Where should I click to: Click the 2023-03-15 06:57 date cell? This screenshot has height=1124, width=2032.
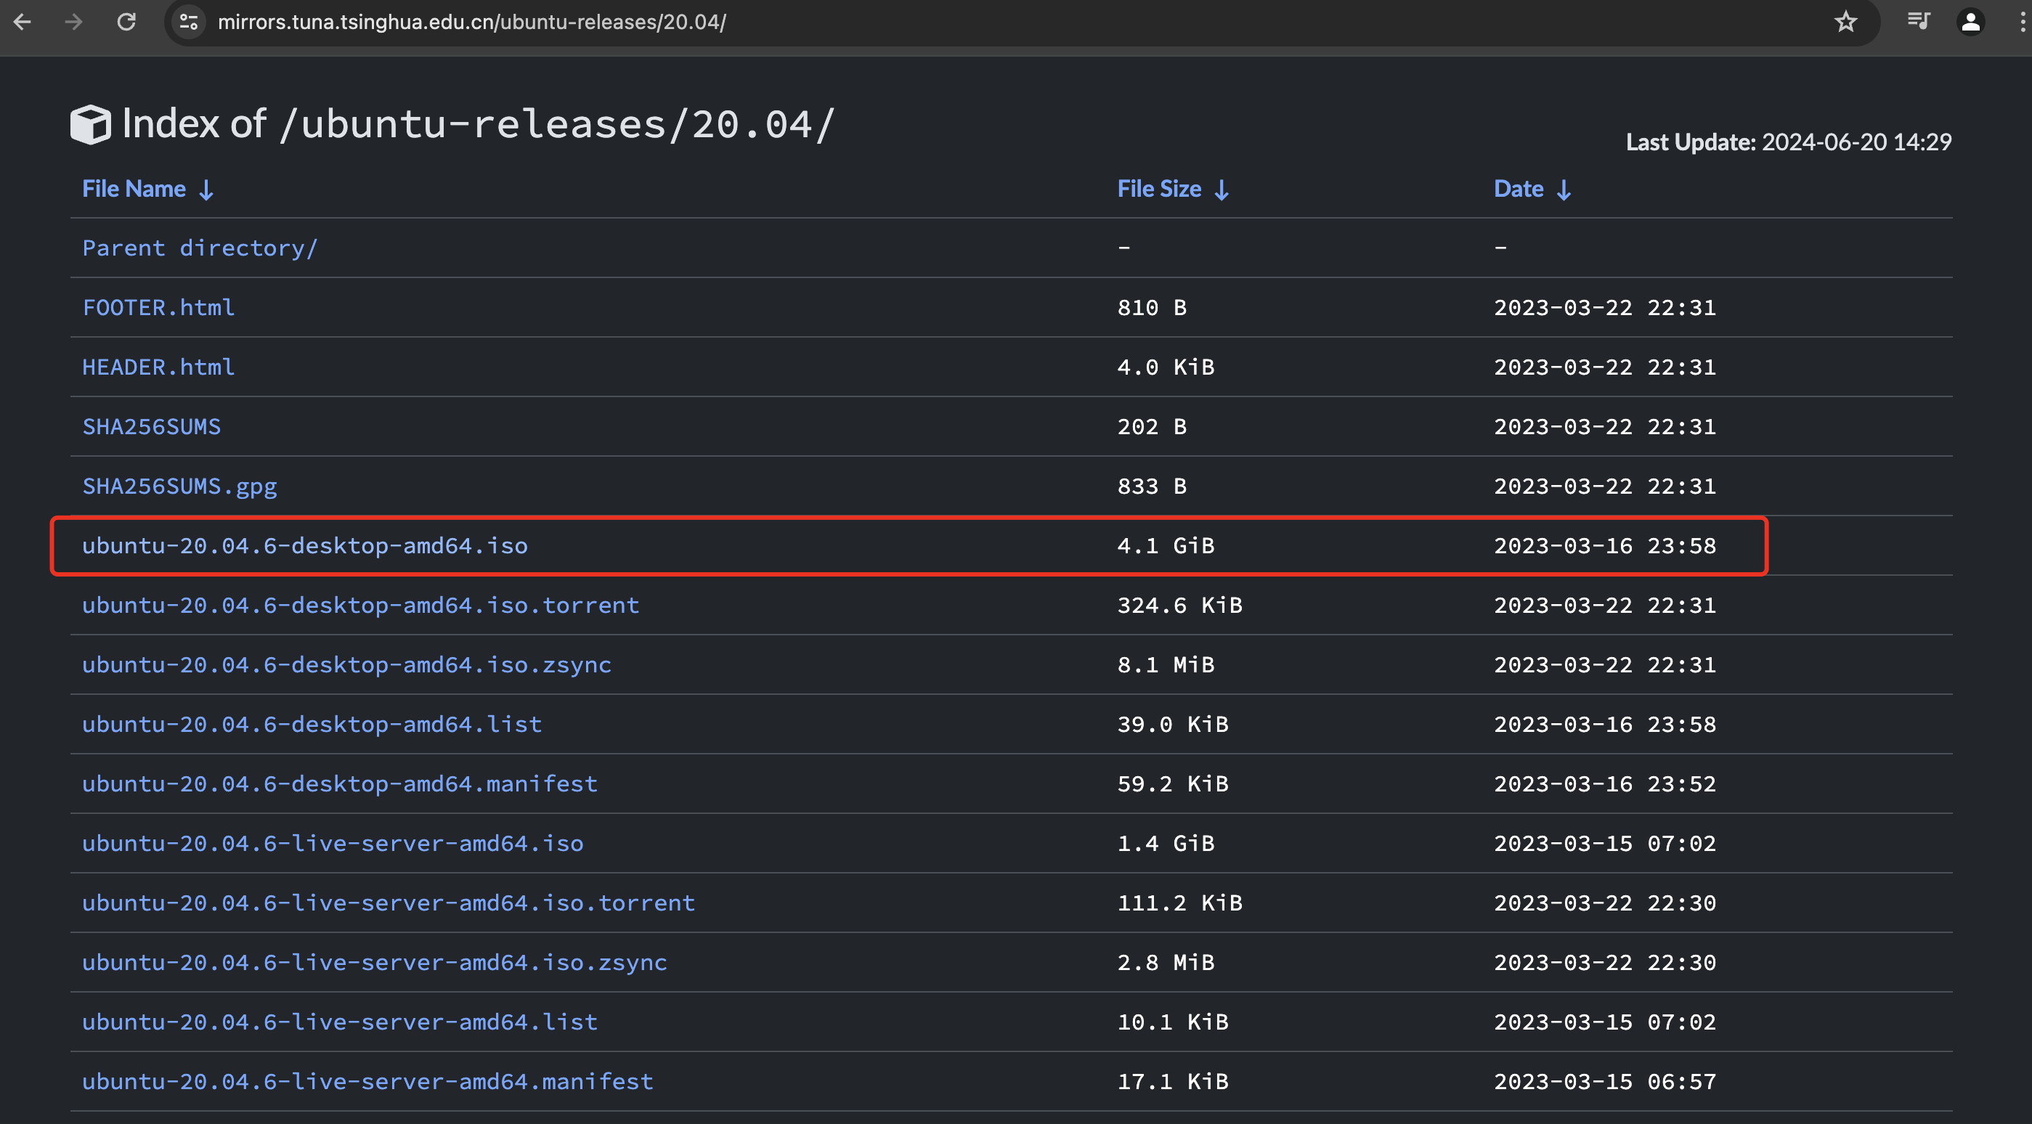[1605, 1081]
